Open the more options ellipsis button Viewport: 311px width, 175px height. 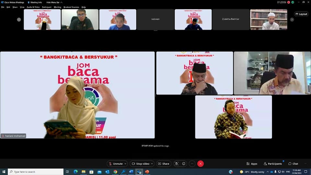tap(192, 164)
